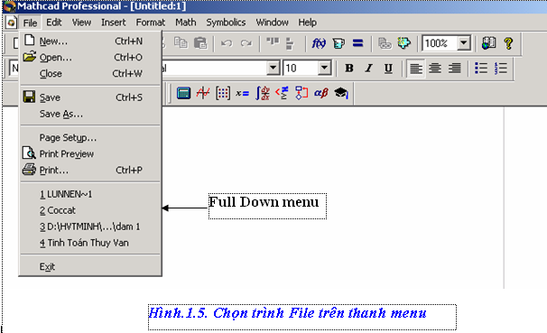The image size is (547, 333).
Task: Click the Calculate equals icon
Action: pyautogui.click(x=358, y=43)
